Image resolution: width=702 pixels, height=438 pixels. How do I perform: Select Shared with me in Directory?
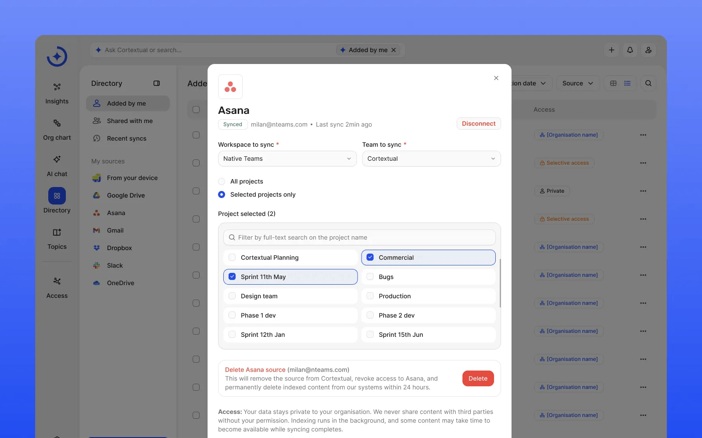128,121
